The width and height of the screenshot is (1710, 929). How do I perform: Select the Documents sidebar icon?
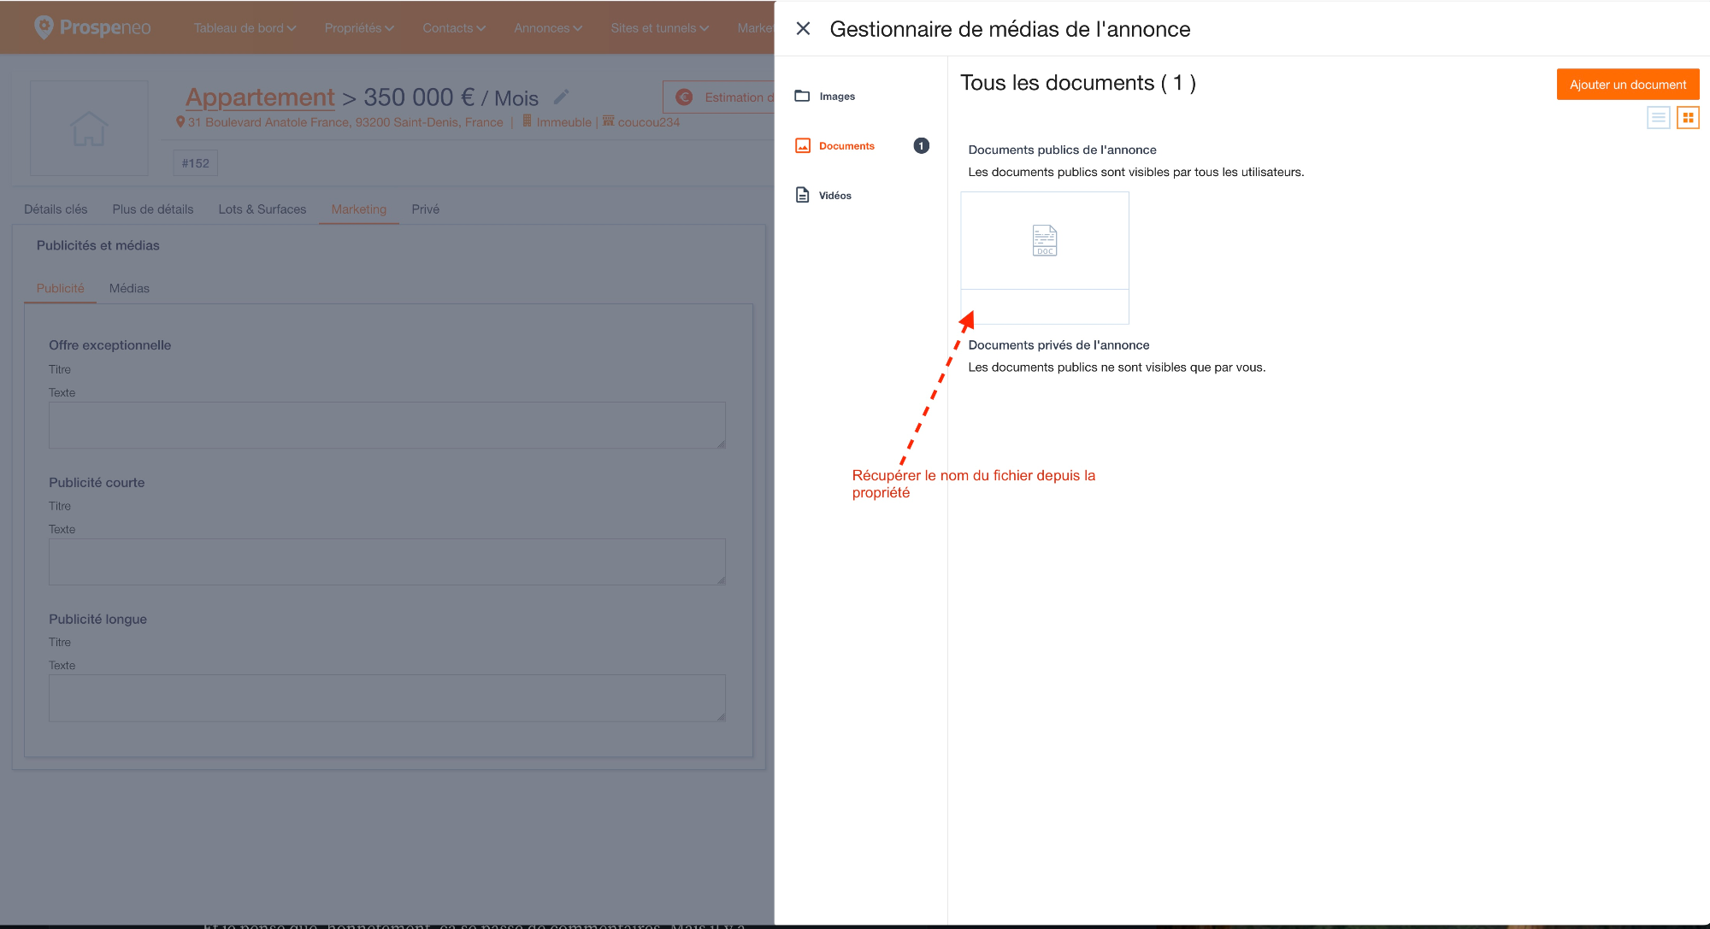click(803, 146)
